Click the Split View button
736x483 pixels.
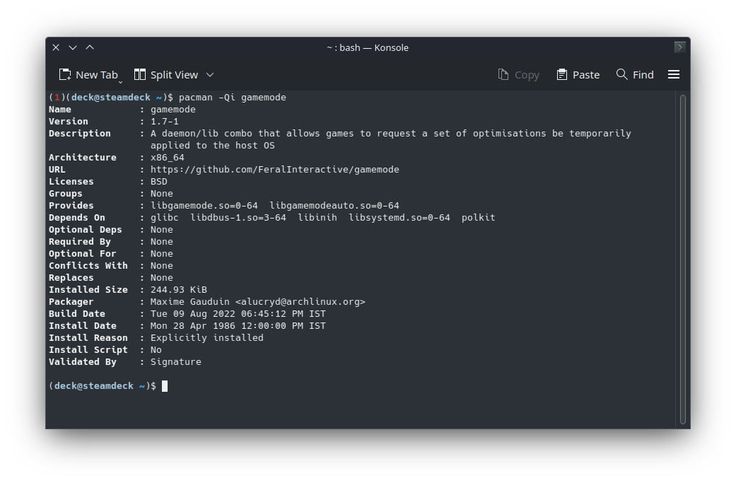166,75
